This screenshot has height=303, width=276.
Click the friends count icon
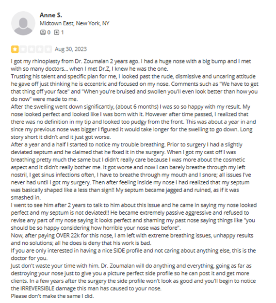click(43, 32)
